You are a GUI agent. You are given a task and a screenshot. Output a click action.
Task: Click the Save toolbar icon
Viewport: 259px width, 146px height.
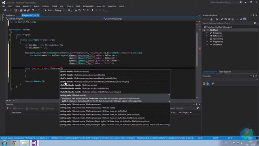pyautogui.click(x=25, y=11)
